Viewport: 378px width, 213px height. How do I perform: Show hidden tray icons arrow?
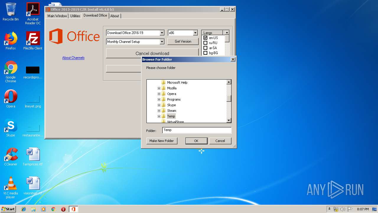[329, 209]
